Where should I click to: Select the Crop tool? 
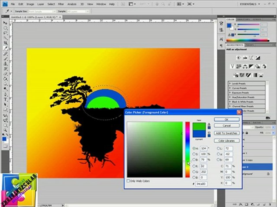pos(5,43)
